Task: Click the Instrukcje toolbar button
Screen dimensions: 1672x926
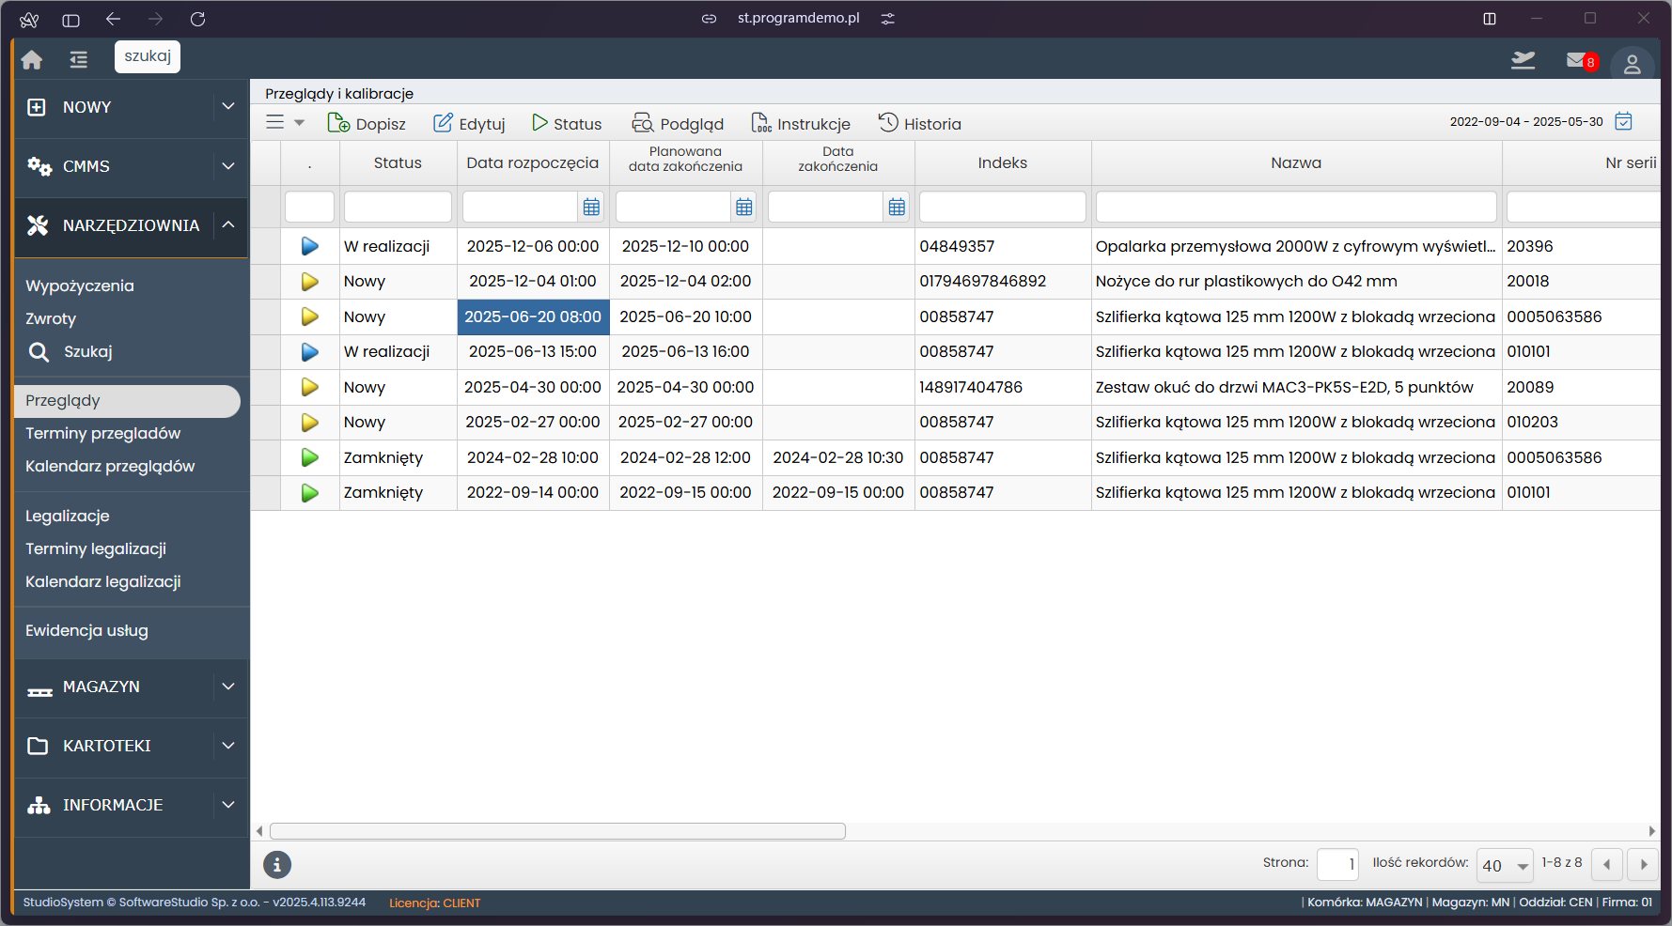Action: (x=801, y=123)
